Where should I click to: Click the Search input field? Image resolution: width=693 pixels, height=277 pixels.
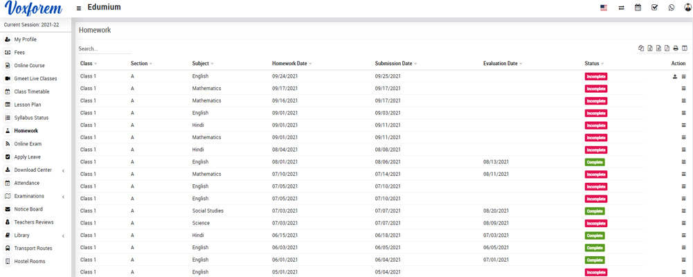pos(105,49)
